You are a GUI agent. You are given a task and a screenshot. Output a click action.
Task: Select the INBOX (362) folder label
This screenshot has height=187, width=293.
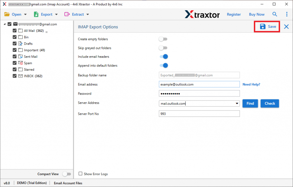[x=33, y=76]
